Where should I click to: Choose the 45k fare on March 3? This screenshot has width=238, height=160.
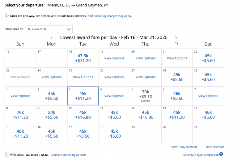(x=83, y=96)
